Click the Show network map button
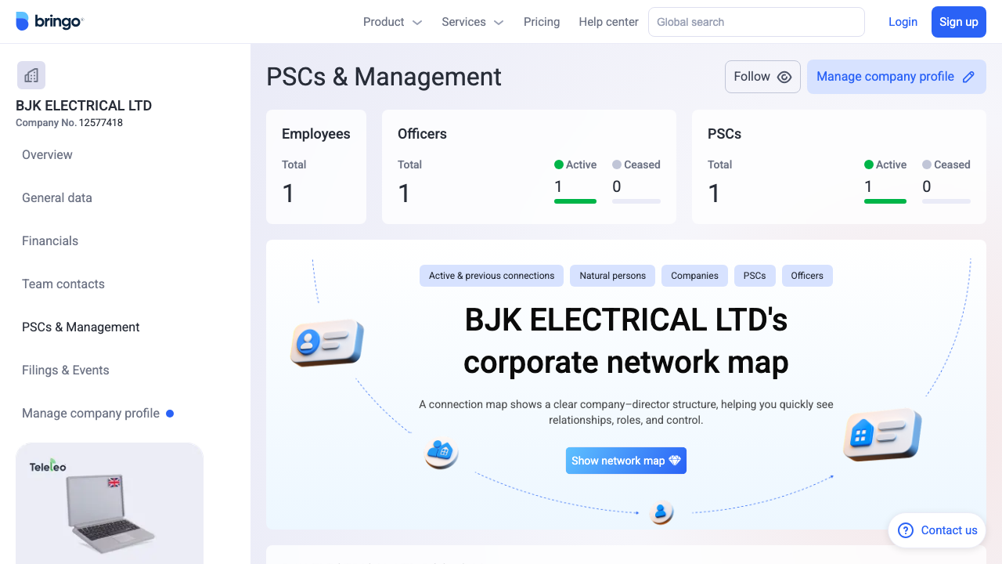The width and height of the screenshot is (1002, 564). point(625,461)
